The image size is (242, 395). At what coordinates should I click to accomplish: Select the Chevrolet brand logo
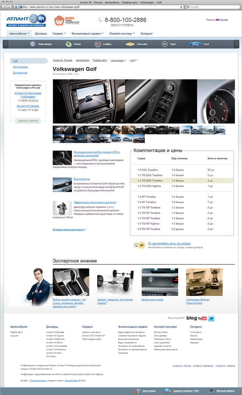tap(130, 44)
